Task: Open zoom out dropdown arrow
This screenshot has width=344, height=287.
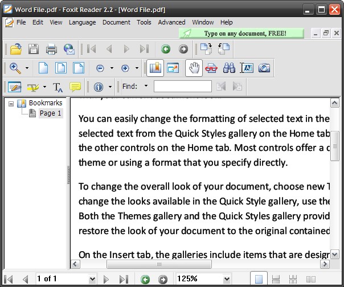Action: [112, 68]
